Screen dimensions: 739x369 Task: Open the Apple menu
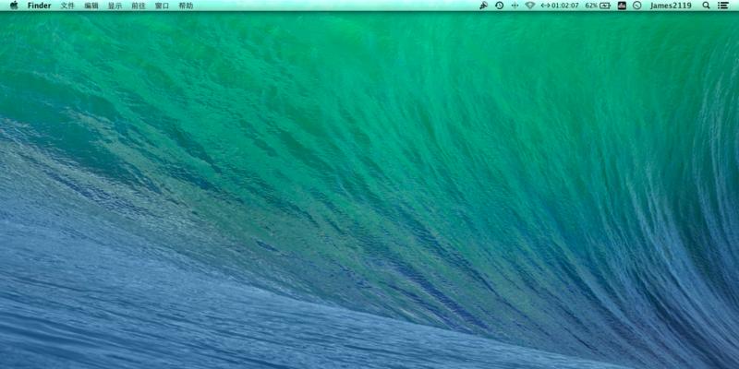tap(14, 6)
